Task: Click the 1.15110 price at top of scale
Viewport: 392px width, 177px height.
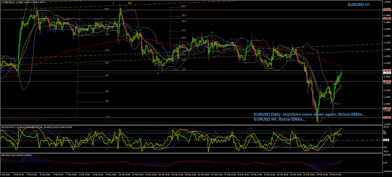Action: (387, 2)
